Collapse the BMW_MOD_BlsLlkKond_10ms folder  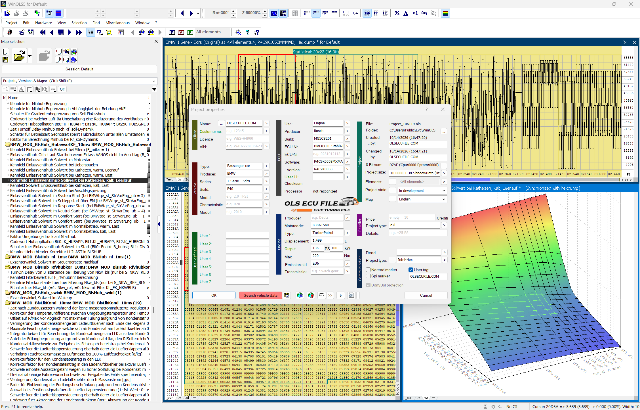(x=8, y=303)
